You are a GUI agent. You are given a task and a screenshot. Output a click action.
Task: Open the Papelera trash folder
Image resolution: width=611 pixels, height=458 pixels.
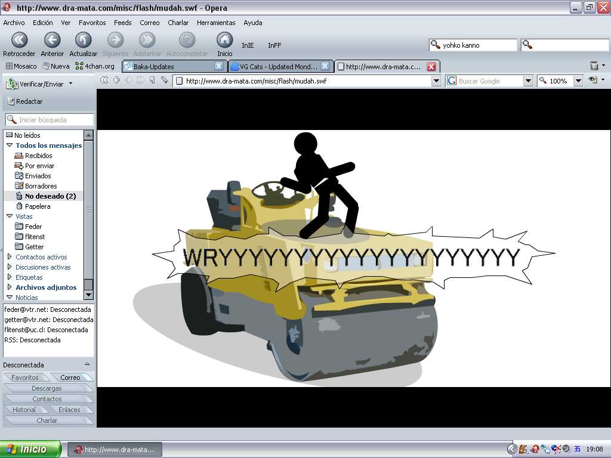pyautogui.click(x=33, y=206)
